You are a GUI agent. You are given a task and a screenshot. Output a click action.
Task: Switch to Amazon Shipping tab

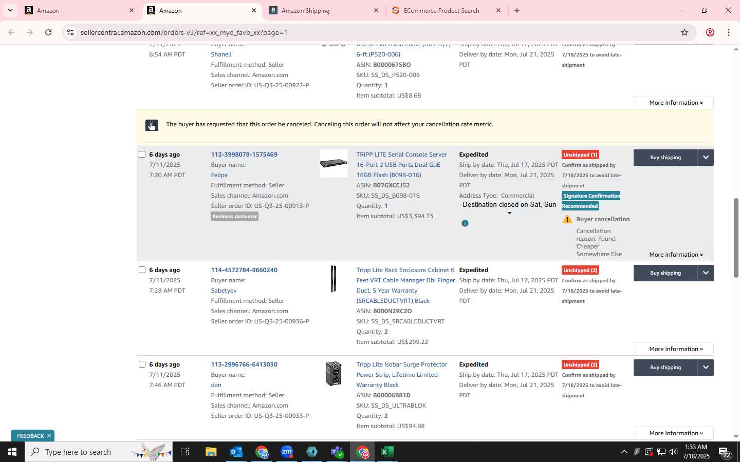pos(324,10)
